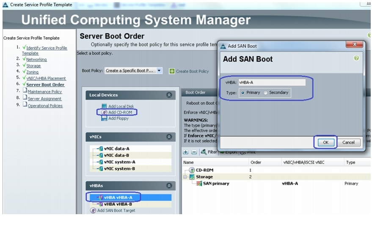Select vHBA vHBA-A entry

pos(118,197)
